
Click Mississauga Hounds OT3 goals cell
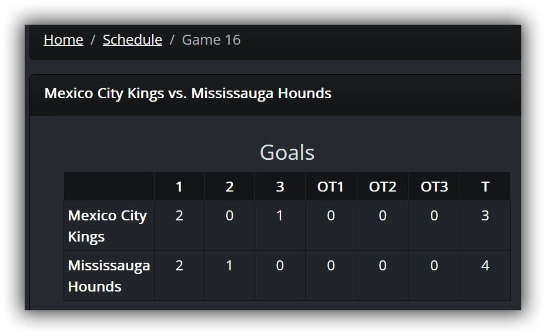point(434,276)
